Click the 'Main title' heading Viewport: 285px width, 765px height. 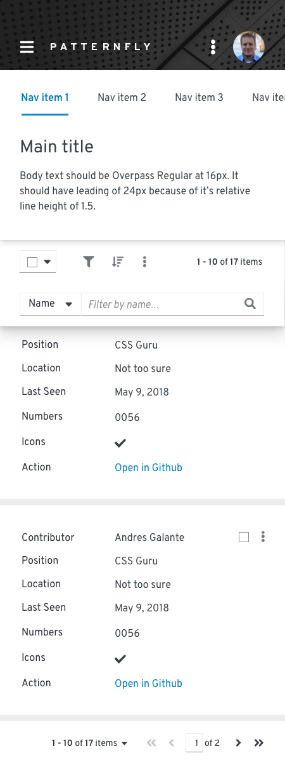(57, 147)
